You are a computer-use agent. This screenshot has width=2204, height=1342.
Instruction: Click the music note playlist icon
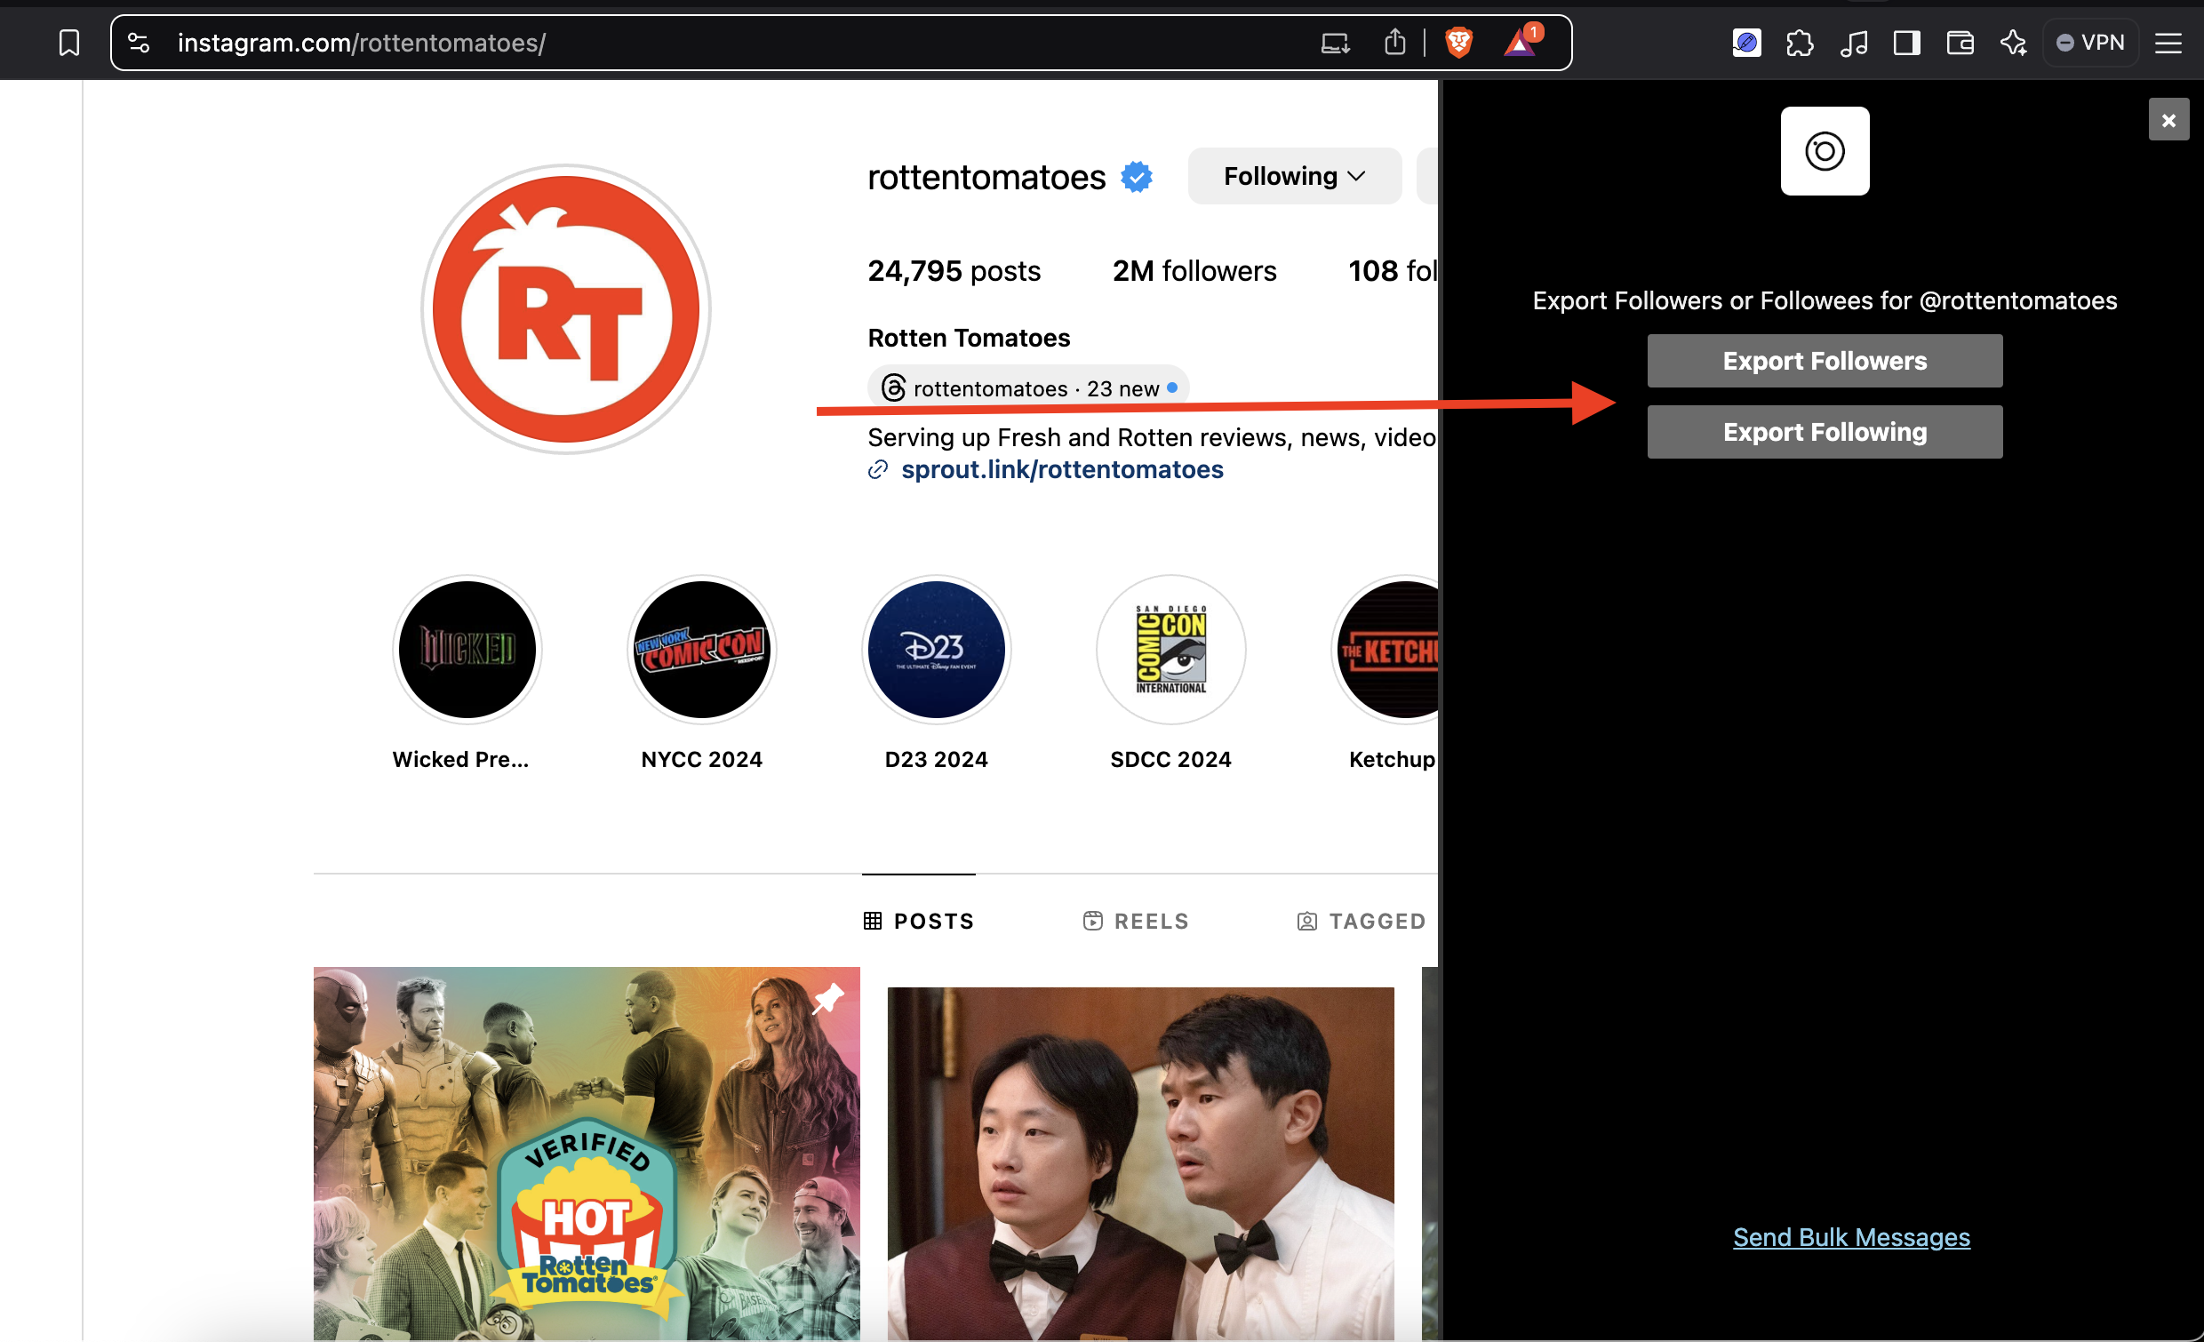[x=1853, y=43]
